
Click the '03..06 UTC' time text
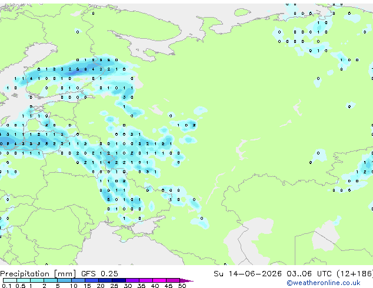pos(309,273)
